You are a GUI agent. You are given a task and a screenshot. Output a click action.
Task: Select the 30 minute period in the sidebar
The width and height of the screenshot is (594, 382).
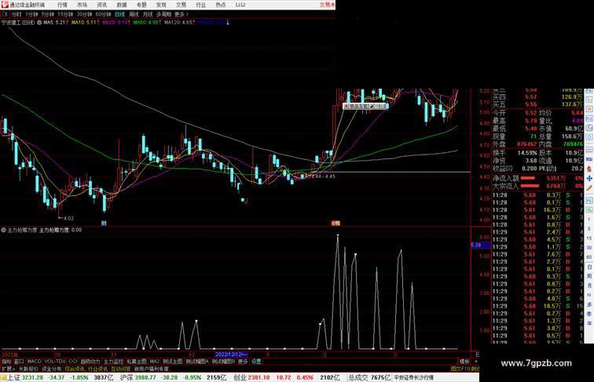click(589, 248)
